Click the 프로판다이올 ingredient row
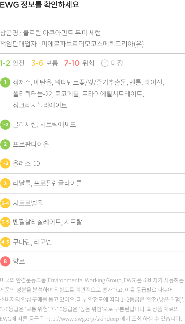 (92, 144)
